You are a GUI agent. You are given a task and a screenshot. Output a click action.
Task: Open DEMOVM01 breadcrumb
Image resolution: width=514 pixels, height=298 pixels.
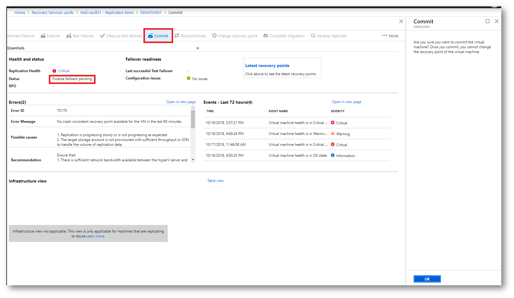(151, 12)
